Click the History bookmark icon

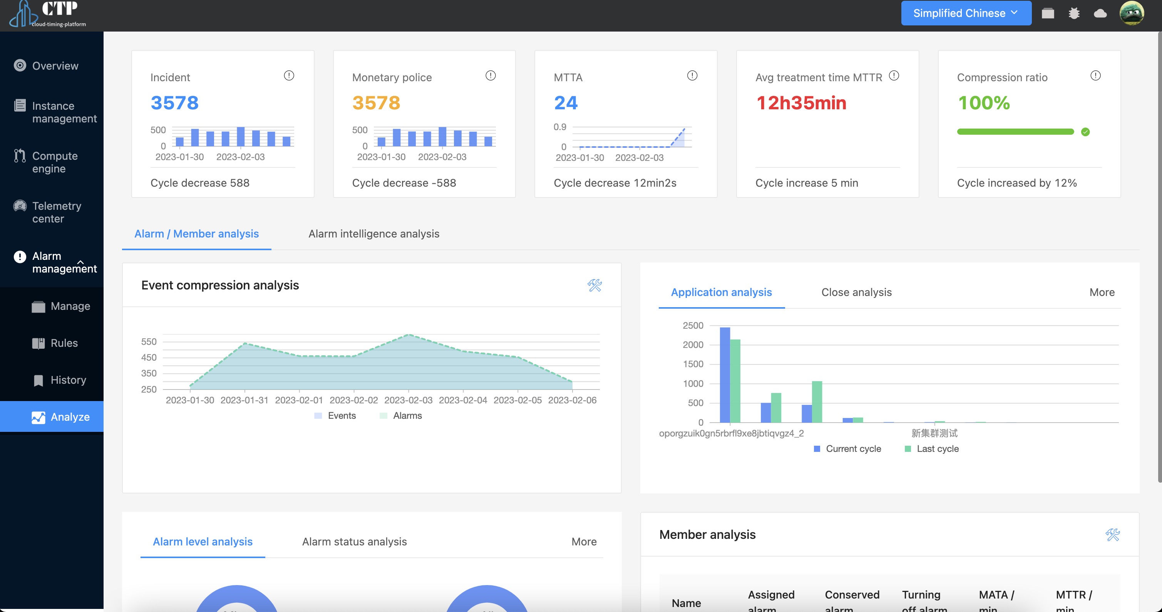tap(39, 380)
